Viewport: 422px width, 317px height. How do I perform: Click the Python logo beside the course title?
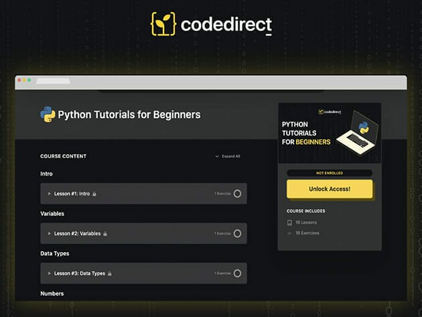48,115
